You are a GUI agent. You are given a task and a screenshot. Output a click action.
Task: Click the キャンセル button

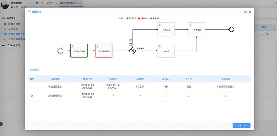tap(241, 125)
